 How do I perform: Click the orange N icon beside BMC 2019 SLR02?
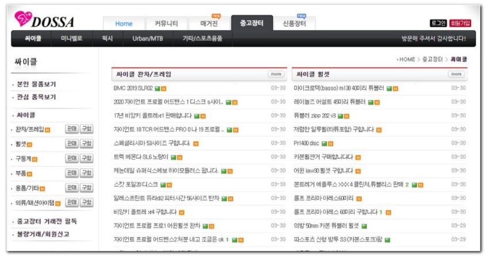(164, 88)
